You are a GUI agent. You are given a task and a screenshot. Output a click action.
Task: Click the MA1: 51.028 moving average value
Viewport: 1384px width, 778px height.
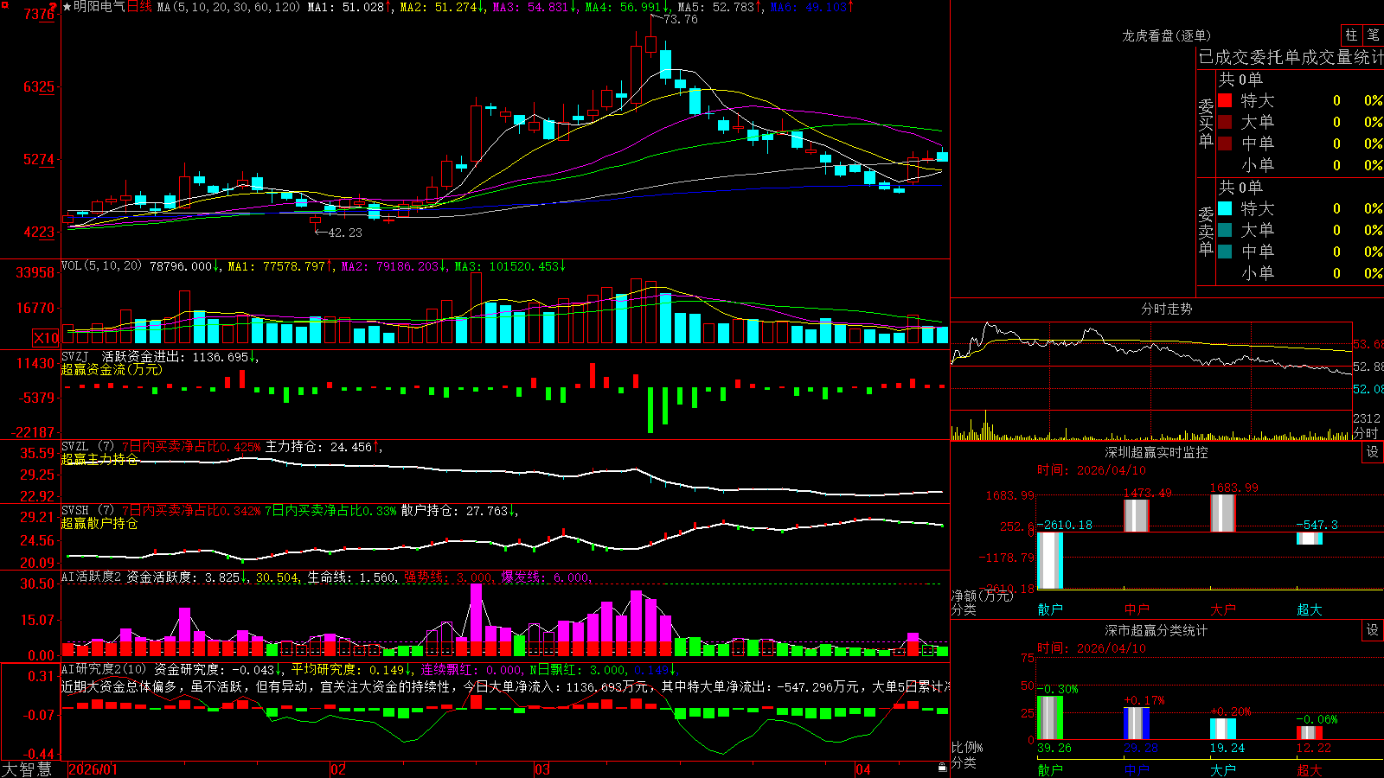point(345,7)
